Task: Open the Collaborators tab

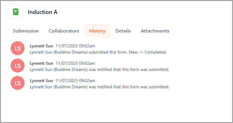Action: click(64, 31)
